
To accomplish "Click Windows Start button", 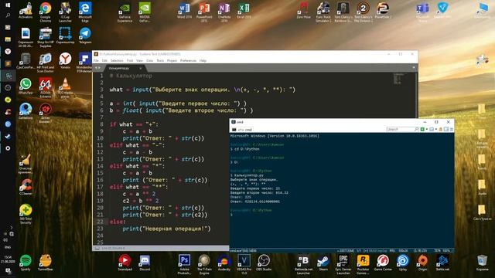I will coord(8,5).
